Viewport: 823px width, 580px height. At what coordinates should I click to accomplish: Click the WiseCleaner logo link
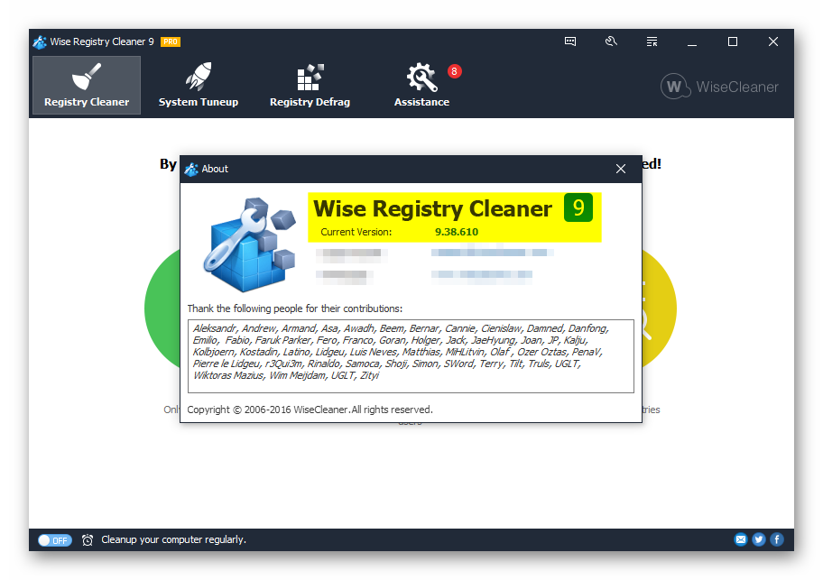719,87
